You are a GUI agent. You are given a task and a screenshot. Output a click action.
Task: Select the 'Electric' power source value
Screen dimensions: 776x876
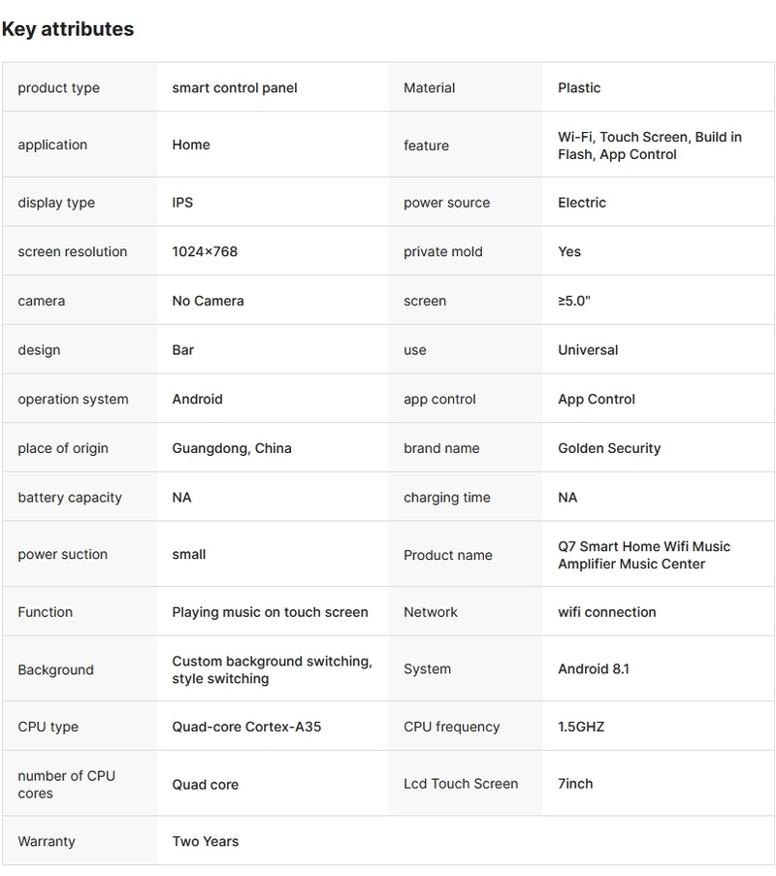[x=582, y=203]
